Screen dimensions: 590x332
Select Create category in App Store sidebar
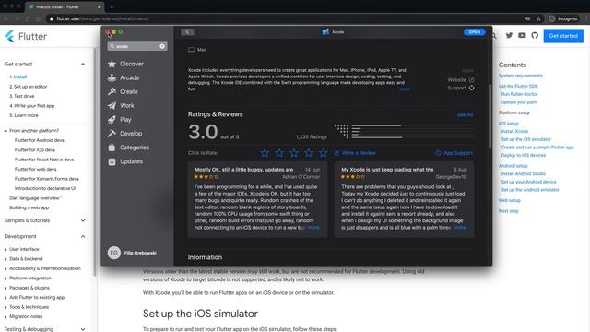[x=123, y=92]
